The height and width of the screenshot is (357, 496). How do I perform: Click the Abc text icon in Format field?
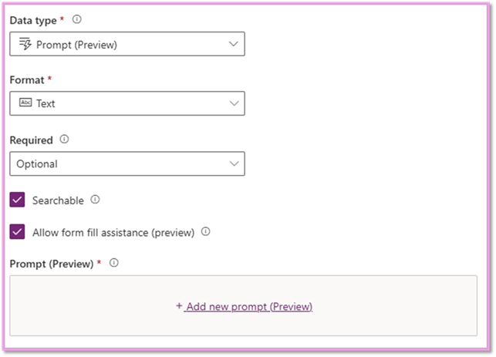pos(25,103)
